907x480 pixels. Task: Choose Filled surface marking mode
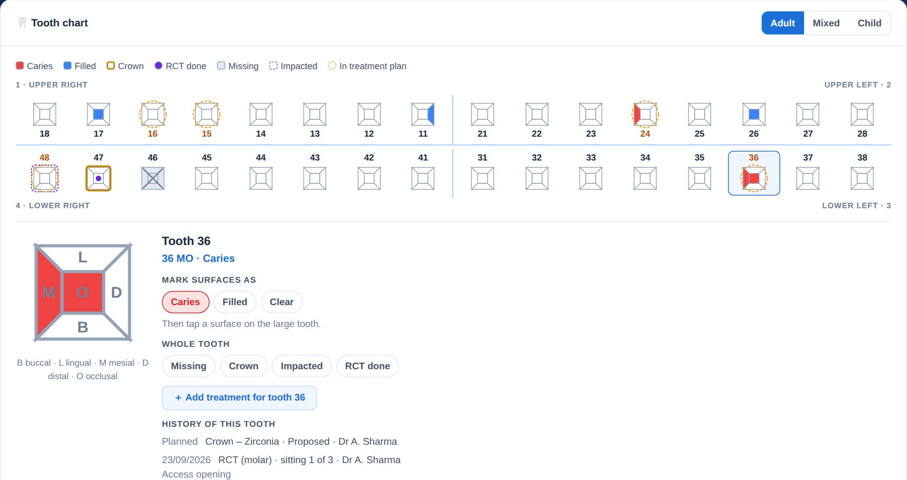tap(235, 302)
